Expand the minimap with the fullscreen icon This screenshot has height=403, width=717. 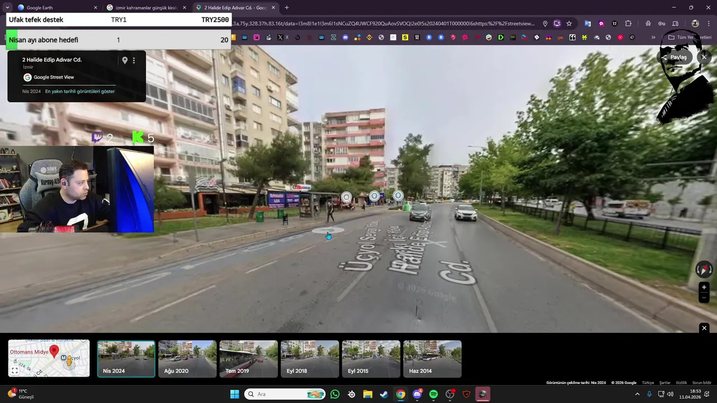pyautogui.click(x=15, y=370)
